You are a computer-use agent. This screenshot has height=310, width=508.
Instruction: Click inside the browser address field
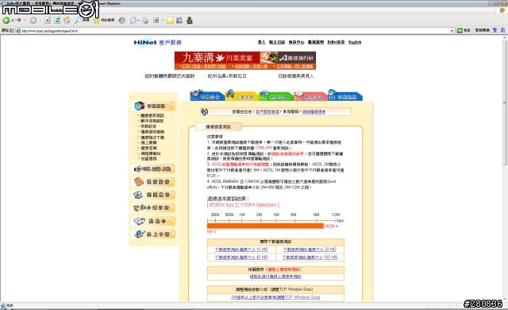[x=235, y=31]
